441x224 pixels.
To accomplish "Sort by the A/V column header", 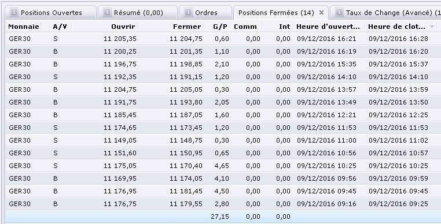I will coord(60,27).
